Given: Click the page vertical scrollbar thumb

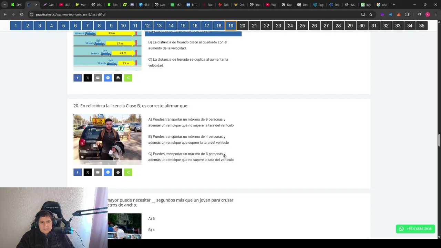Looking at the screenshot, I should tap(439, 141).
